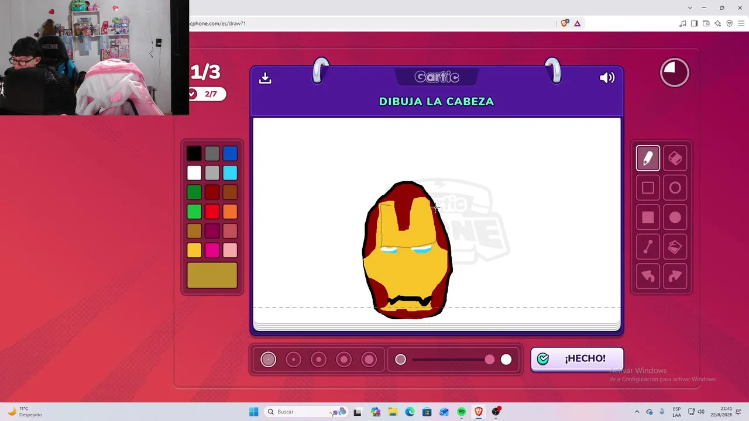Viewport: 749px width, 421px height.
Task: Select the straight line tool
Action: pos(648,247)
